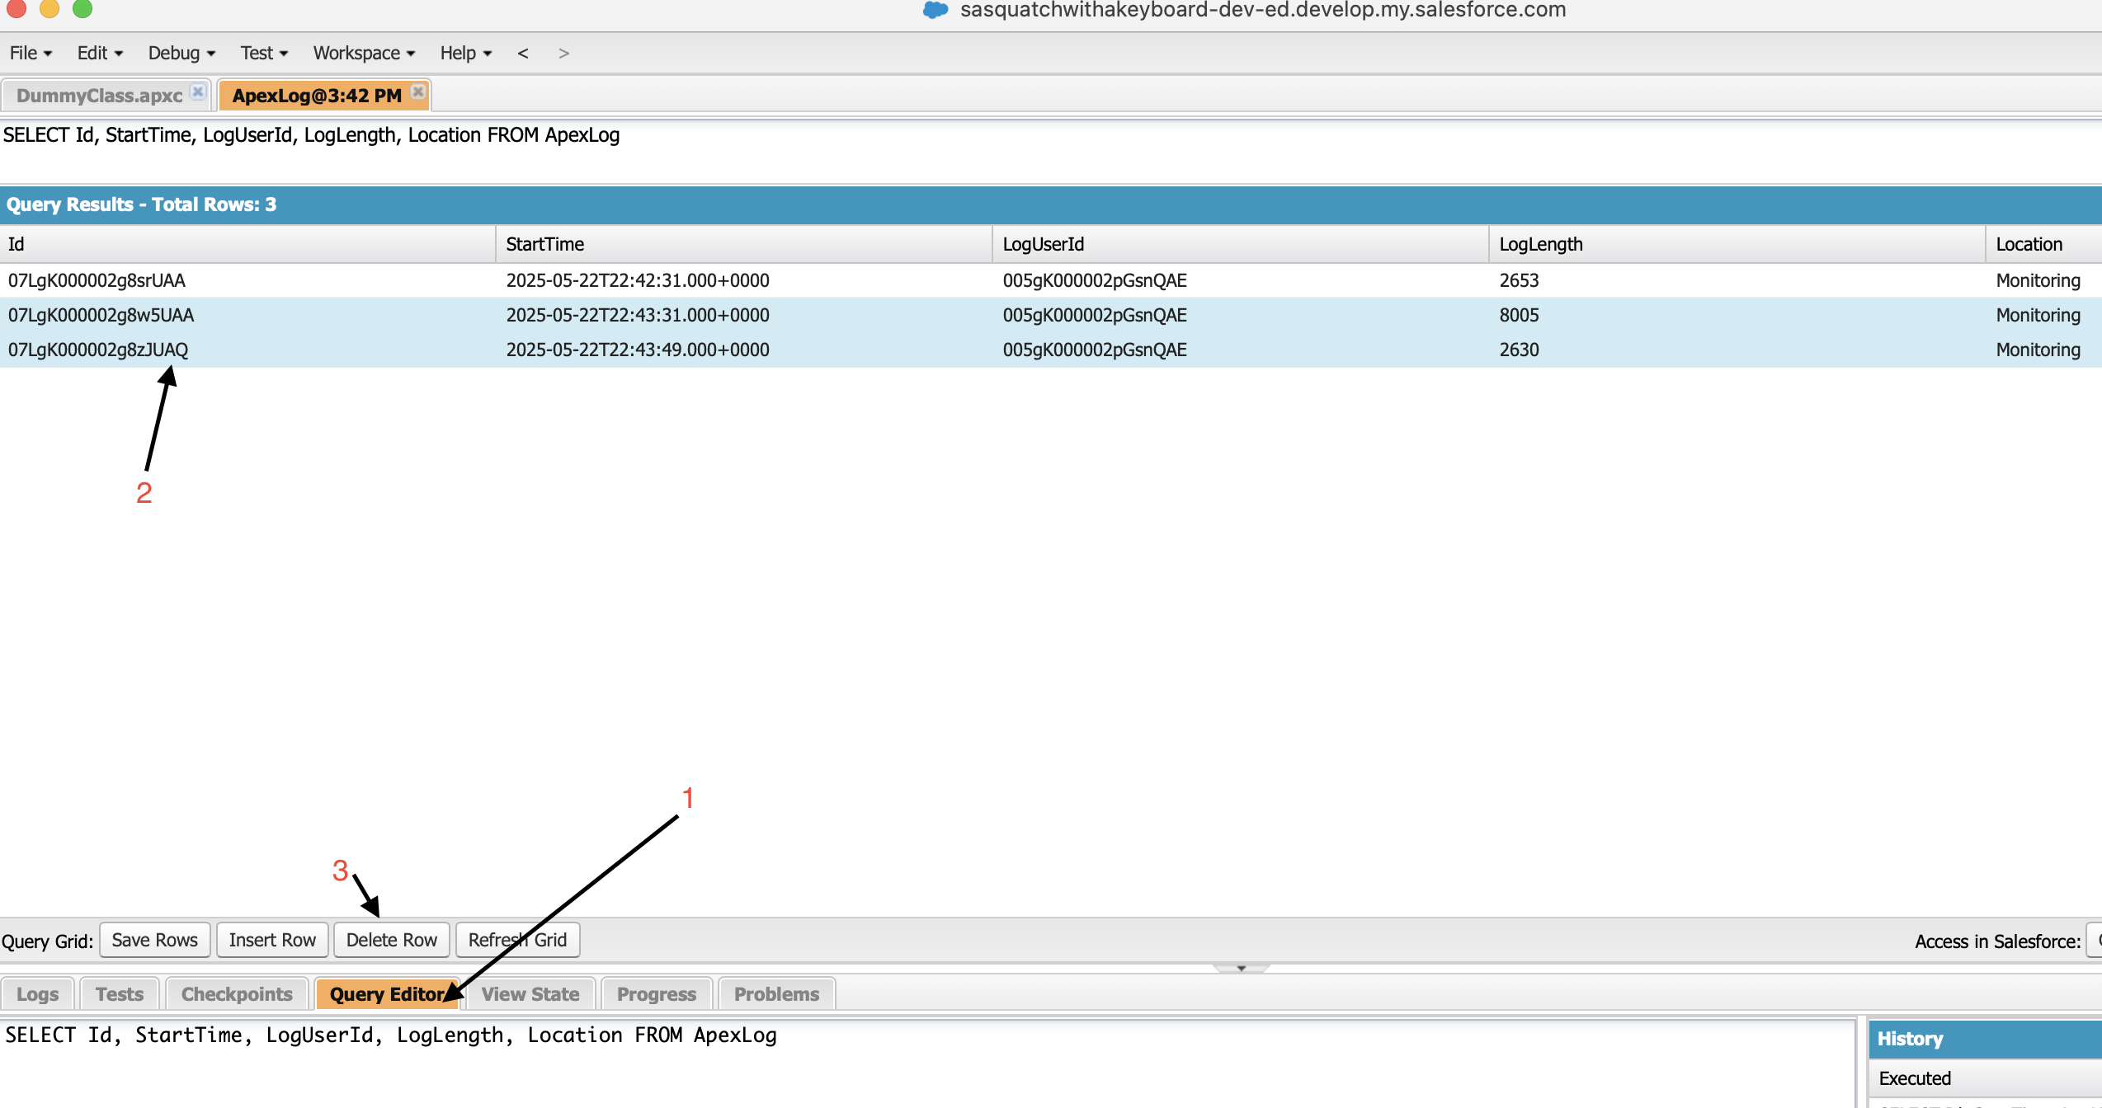Click the forward navigation arrow in the menu bar
Screen dimensions: 2102x1108
[x=564, y=52]
